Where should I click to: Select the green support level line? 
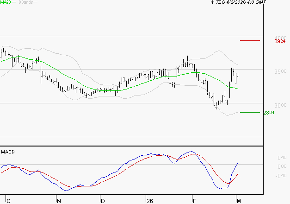pyautogui.click(x=250, y=112)
